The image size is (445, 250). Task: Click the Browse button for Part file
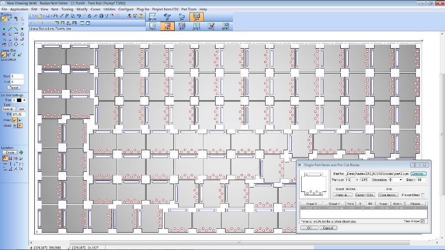pyautogui.click(x=418, y=174)
